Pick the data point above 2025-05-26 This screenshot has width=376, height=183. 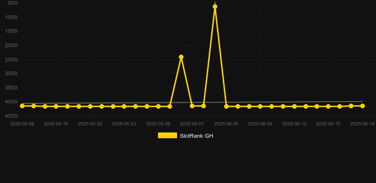click(158, 106)
